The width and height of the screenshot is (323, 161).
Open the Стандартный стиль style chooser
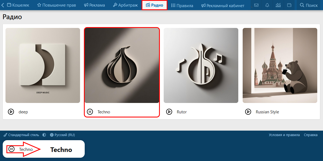(x=21, y=135)
